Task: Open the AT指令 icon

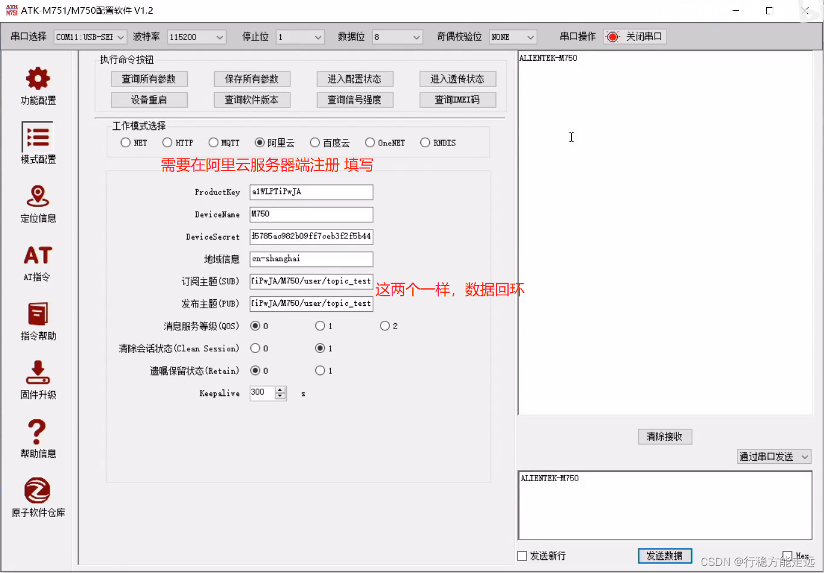Action: (38, 255)
